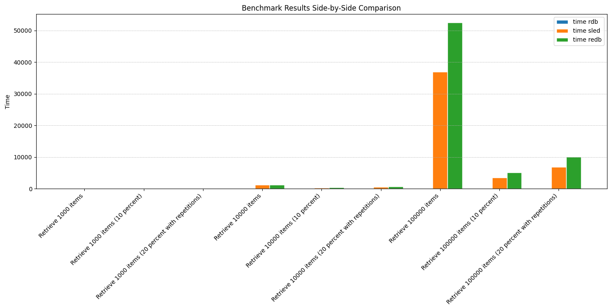613x308 pixels.
Task: Click the orange bar for Retrieve 100000 items (20 percent with repetitions)
Action: pyautogui.click(x=559, y=178)
